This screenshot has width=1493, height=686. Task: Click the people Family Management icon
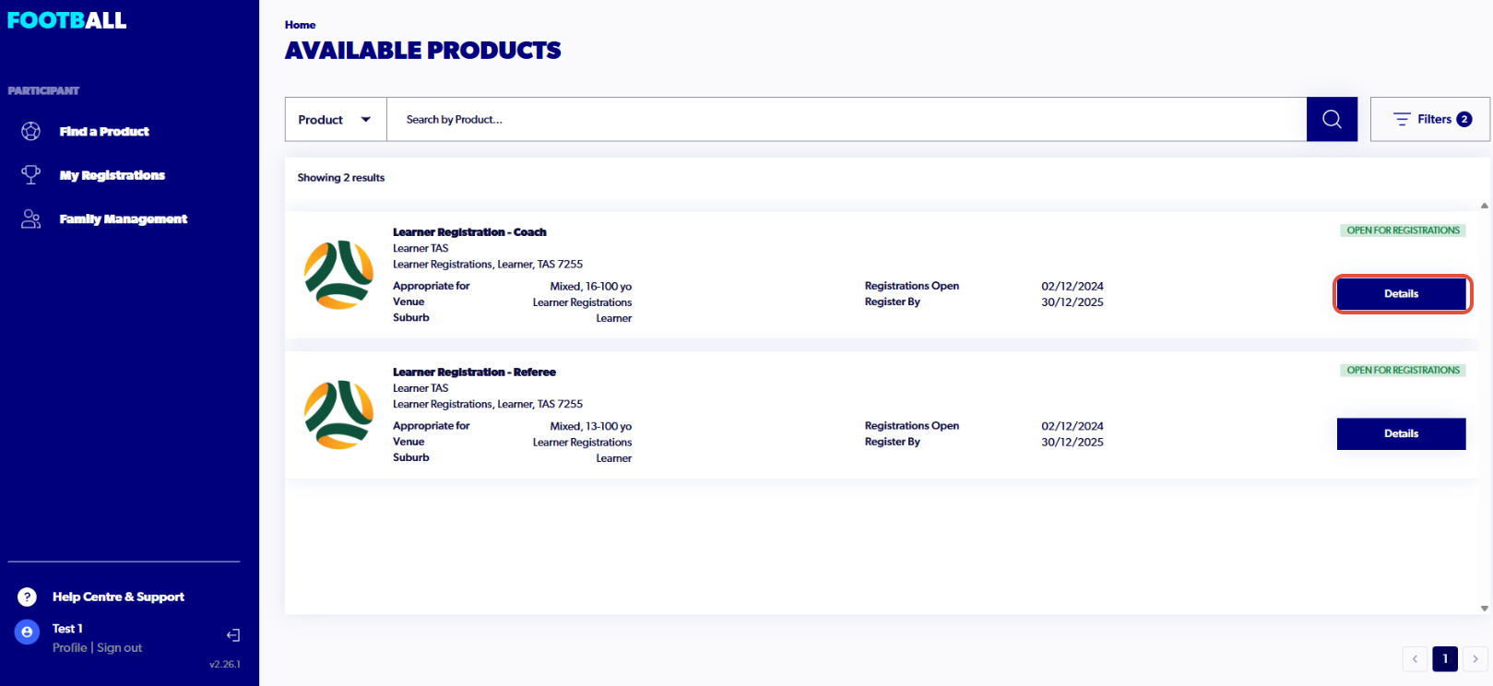coord(31,219)
